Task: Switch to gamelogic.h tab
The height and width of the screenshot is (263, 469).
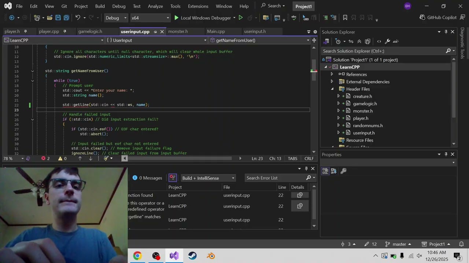Action: tap(90, 31)
